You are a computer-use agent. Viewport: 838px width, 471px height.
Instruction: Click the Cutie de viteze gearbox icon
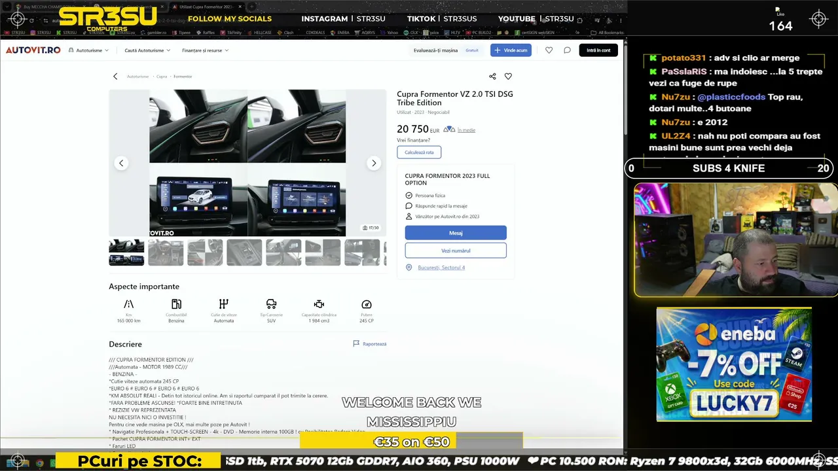tap(224, 304)
